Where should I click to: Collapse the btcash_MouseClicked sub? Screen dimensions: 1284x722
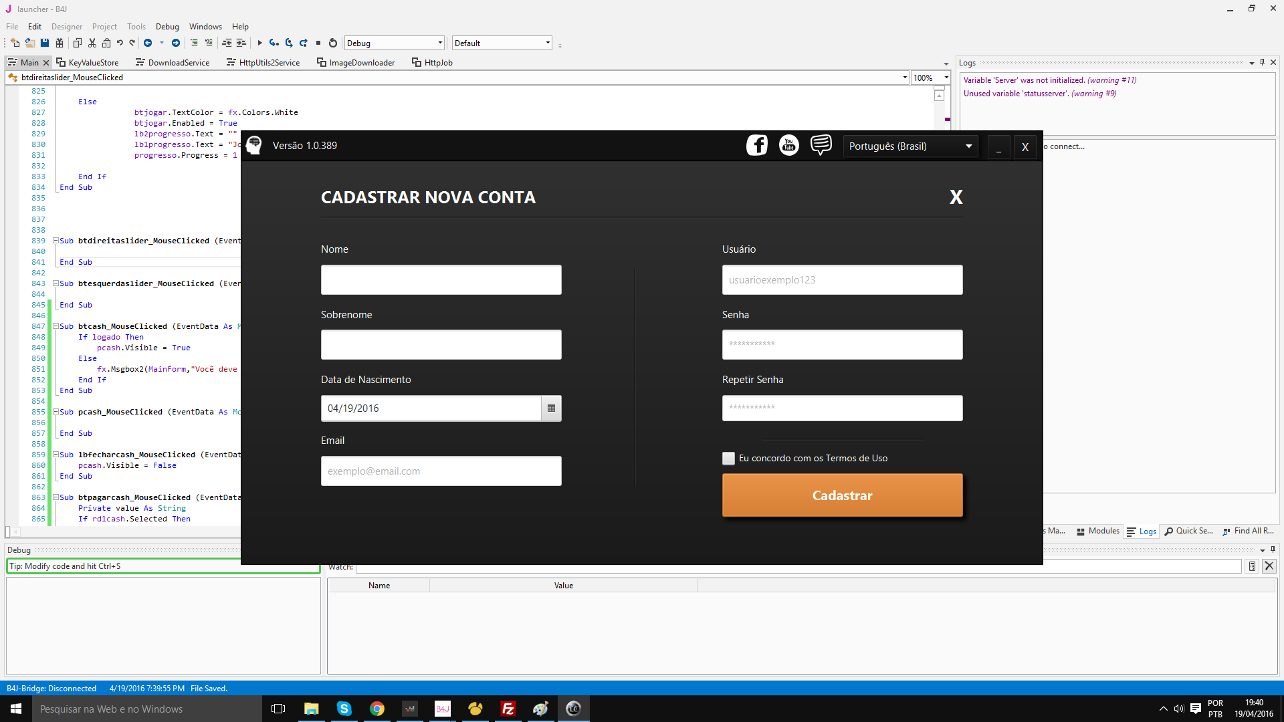pyautogui.click(x=56, y=326)
